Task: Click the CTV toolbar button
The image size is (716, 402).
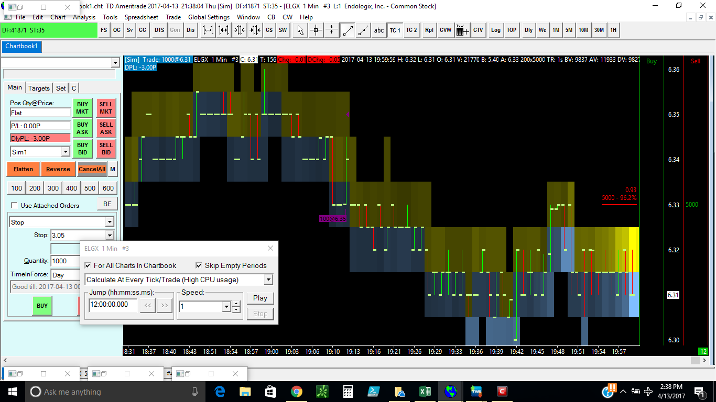Action: (x=478, y=30)
